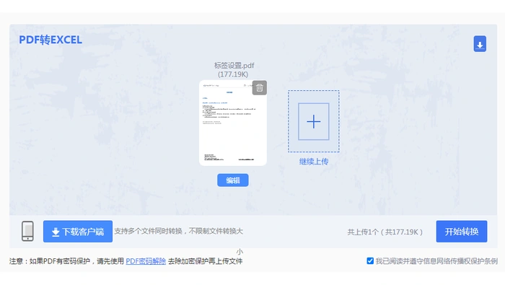
Task: Delete the uploaded PDF using trash icon
Action: coord(259,87)
